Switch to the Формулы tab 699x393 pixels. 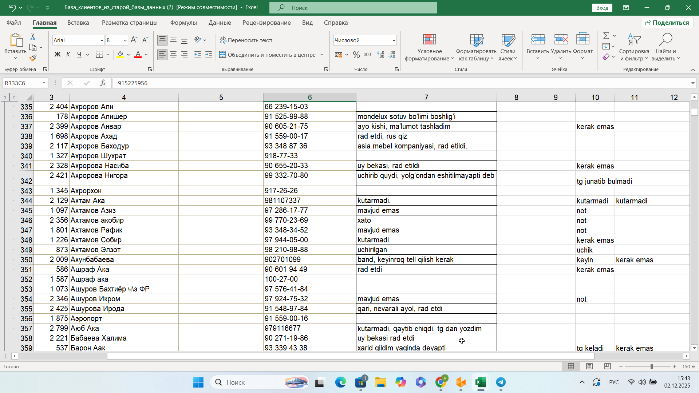(183, 23)
